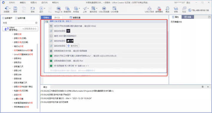This screenshot has width=212, height=113.
Task: Close the 输出 output panel
Action: tap(208, 87)
